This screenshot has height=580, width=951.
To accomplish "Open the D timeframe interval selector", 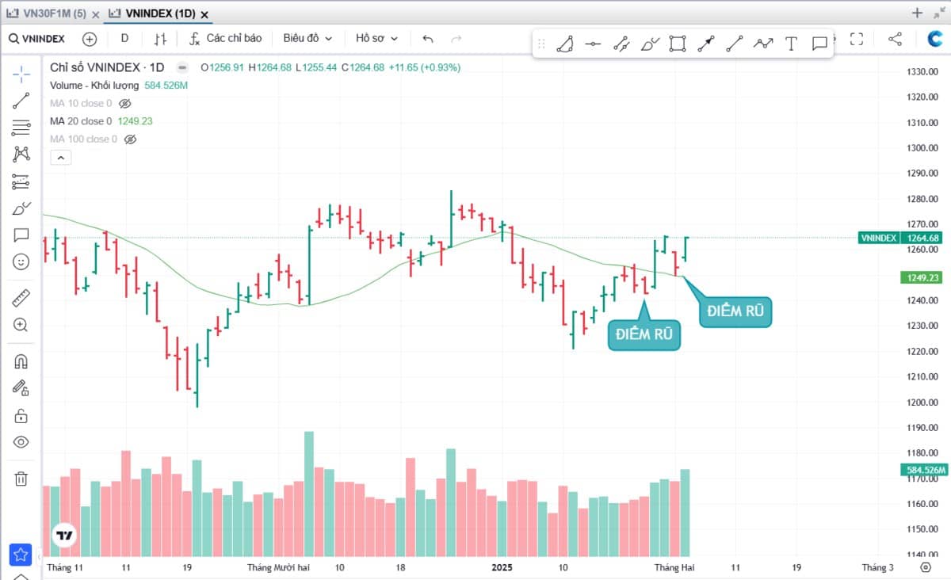I will (x=124, y=38).
